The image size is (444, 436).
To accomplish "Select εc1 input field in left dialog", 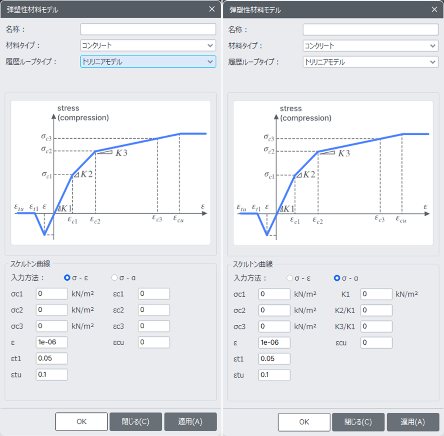I will [154, 294].
